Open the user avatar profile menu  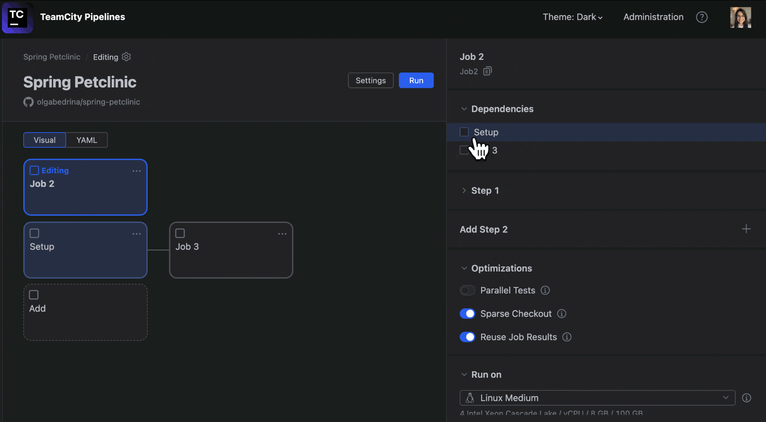740,17
